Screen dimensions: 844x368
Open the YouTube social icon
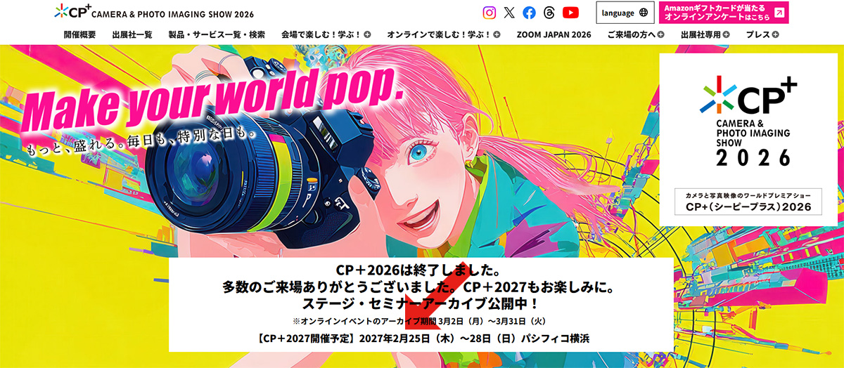(x=570, y=13)
